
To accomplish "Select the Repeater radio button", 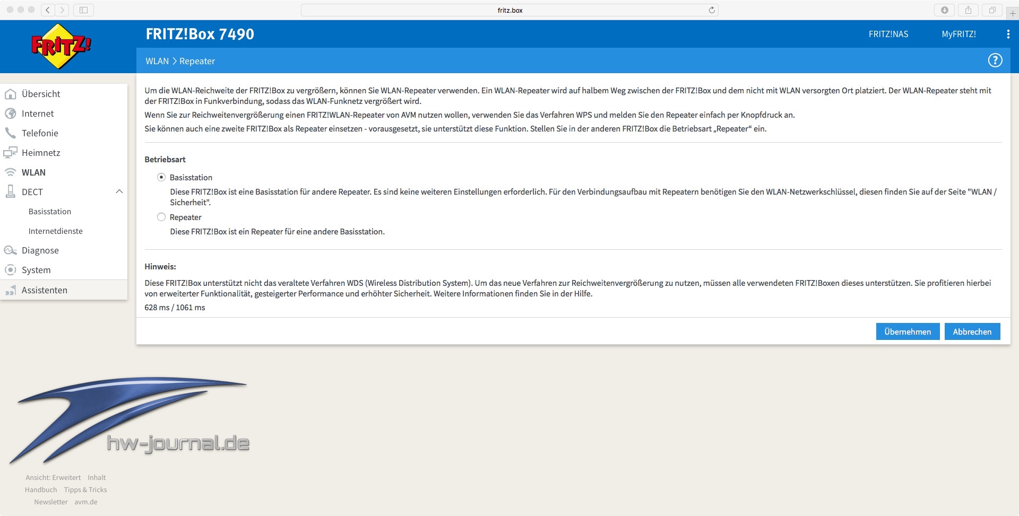I will point(161,217).
